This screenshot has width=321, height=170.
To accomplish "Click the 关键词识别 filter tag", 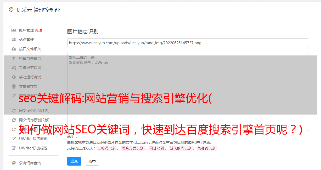I will click(x=207, y=148).
